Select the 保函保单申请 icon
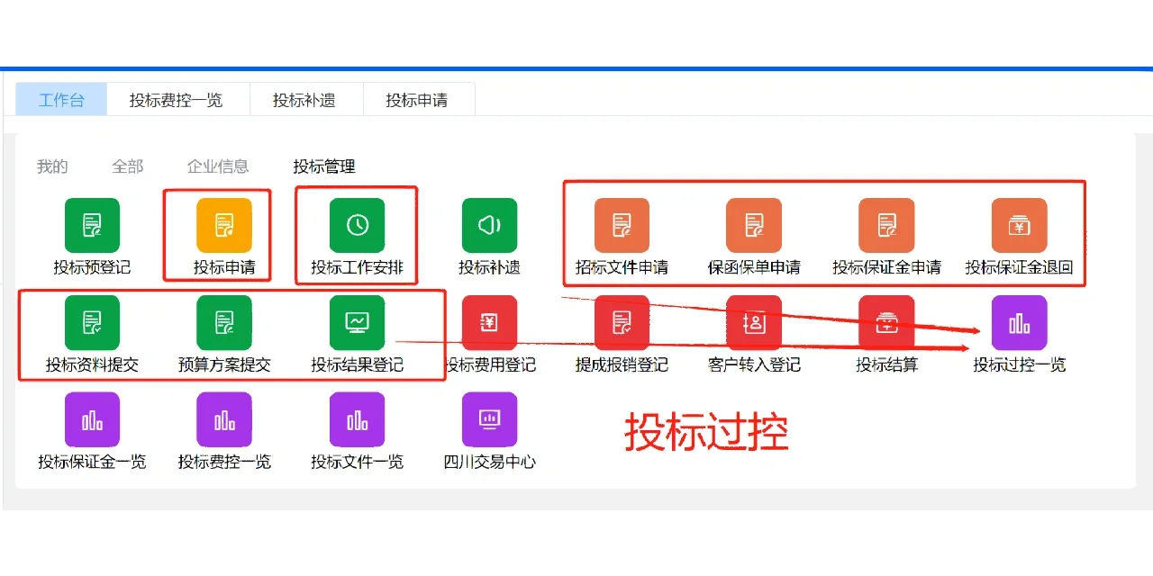Screen dimensions: 1153x576 pyautogui.click(x=753, y=225)
